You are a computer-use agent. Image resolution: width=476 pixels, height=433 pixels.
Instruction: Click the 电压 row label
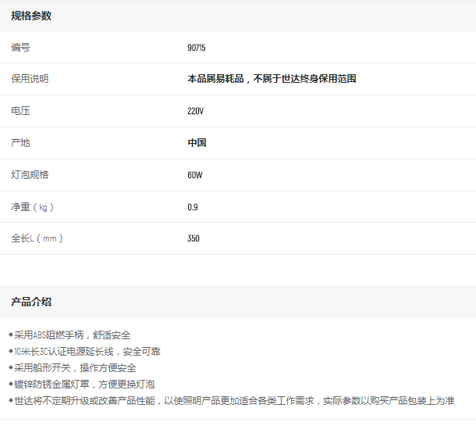(x=20, y=111)
